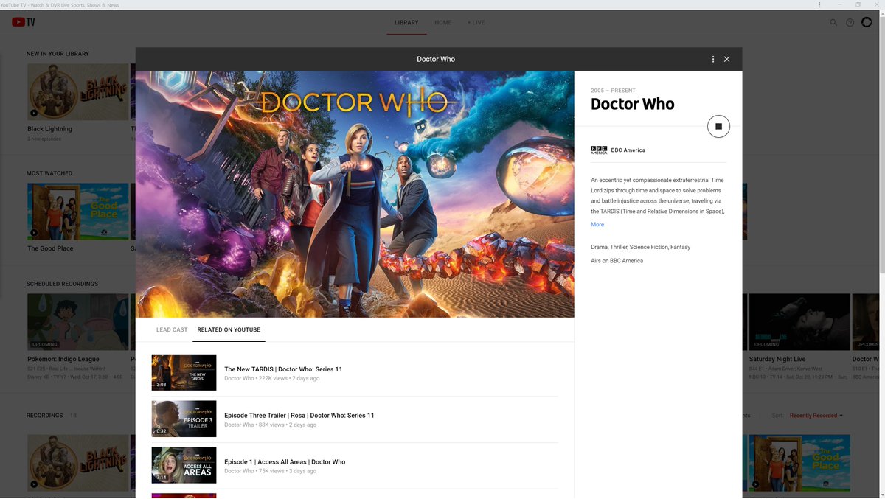Click the Doctor Who hero banner image

pyautogui.click(x=355, y=195)
